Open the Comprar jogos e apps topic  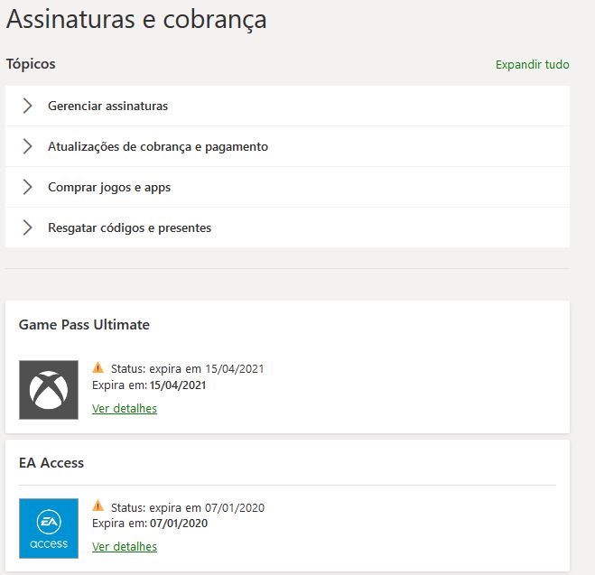(x=109, y=187)
